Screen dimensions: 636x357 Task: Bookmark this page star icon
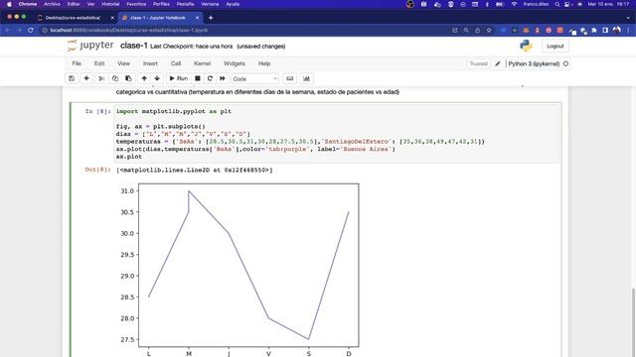[x=489, y=31]
